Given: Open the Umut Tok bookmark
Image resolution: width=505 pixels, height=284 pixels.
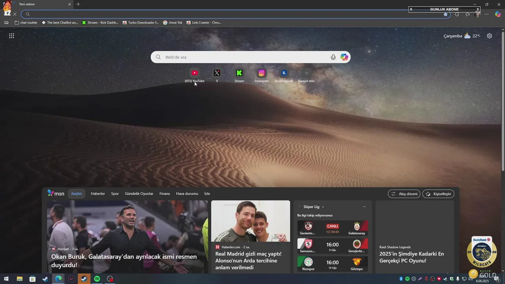Looking at the screenshot, I should tap(173, 22).
